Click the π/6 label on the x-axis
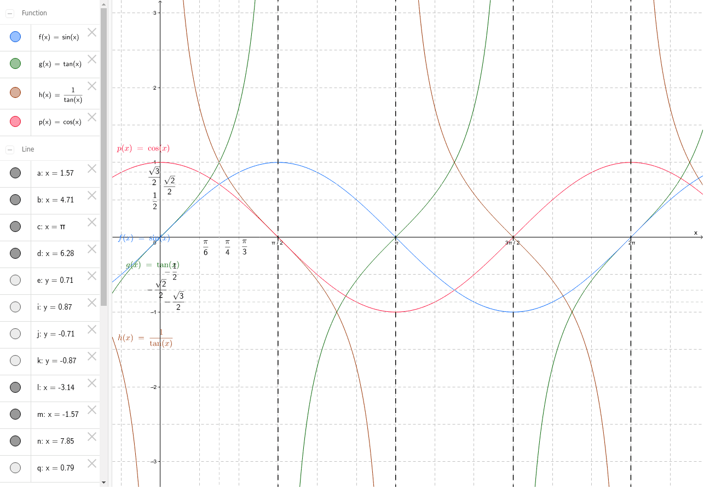 tap(205, 247)
